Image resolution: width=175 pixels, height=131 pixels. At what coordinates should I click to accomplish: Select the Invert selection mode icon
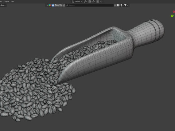(61, 5)
